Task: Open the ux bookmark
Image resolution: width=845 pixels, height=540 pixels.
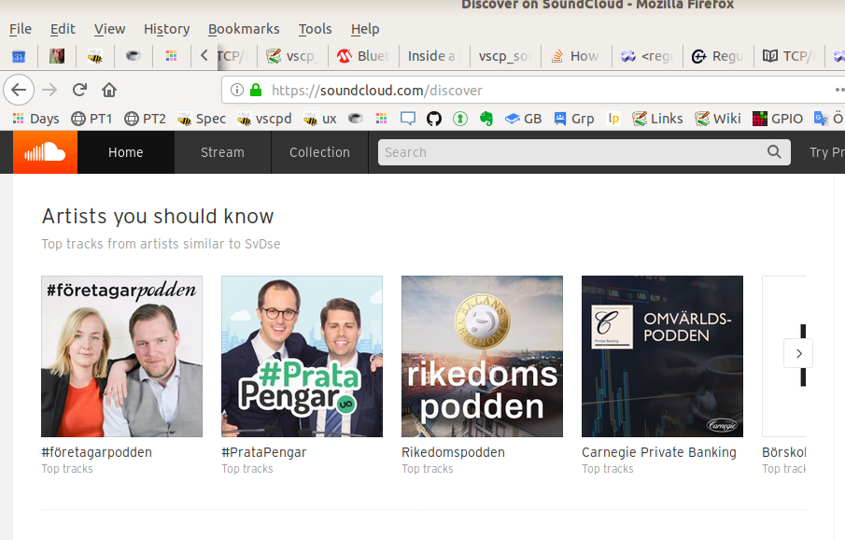Action: pyautogui.click(x=320, y=119)
